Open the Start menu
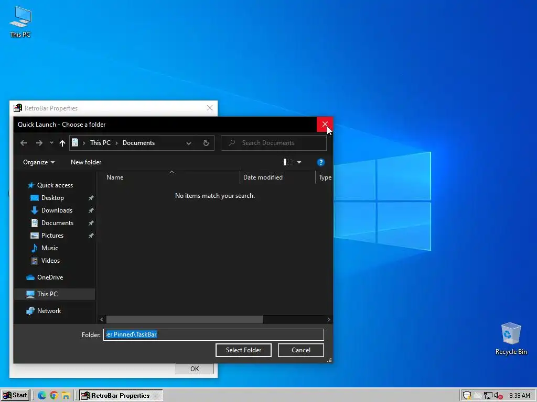Screen dimensions: 537x402 (15, 396)
